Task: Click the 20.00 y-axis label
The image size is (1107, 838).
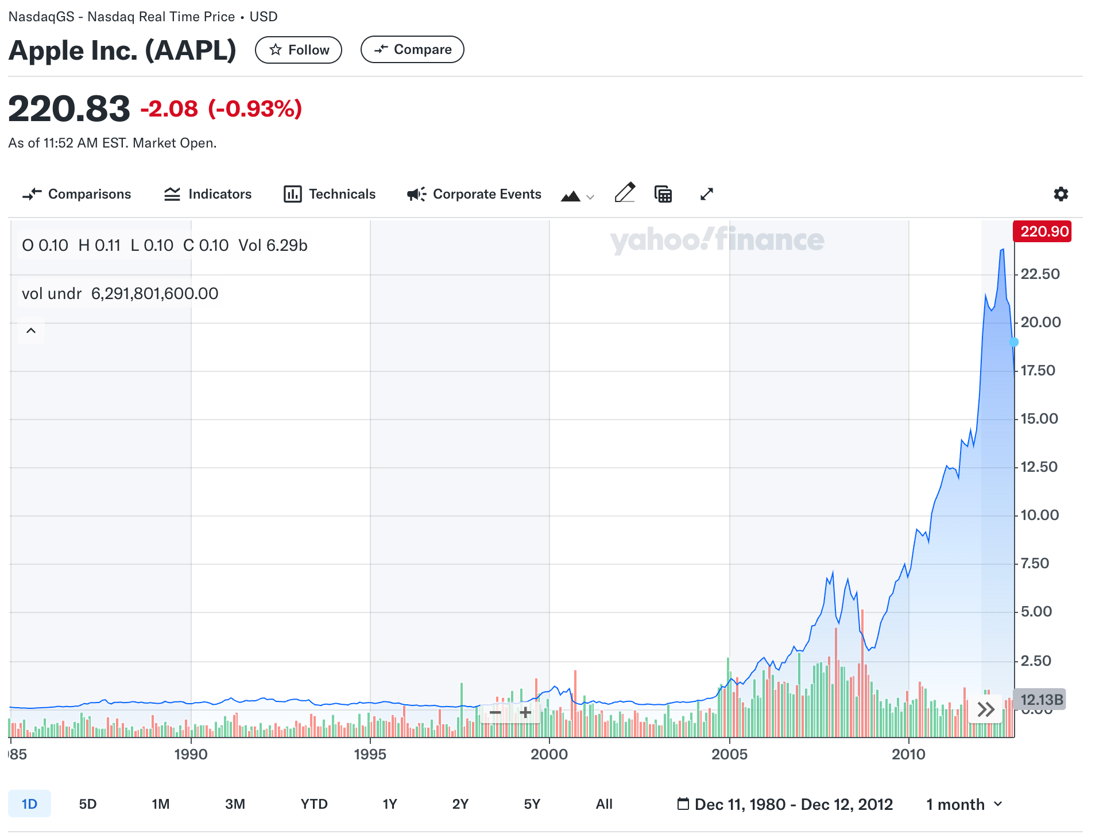Action: (x=1040, y=323)
